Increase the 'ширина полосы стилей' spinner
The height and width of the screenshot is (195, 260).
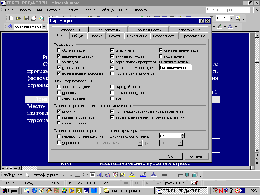tap(182, 135)
